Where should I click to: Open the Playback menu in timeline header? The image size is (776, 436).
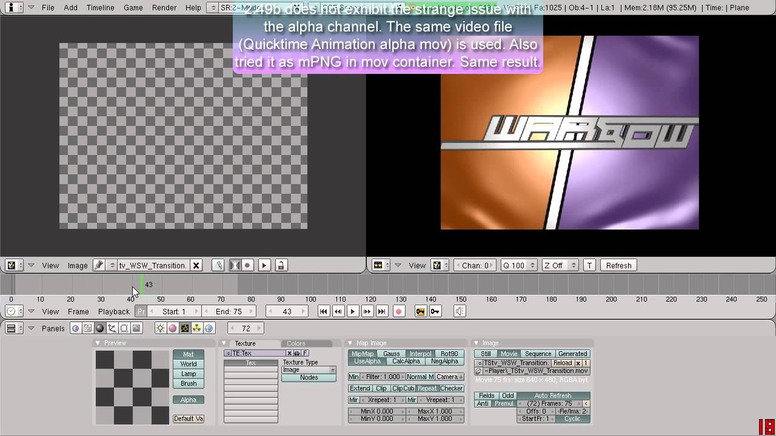114,311
